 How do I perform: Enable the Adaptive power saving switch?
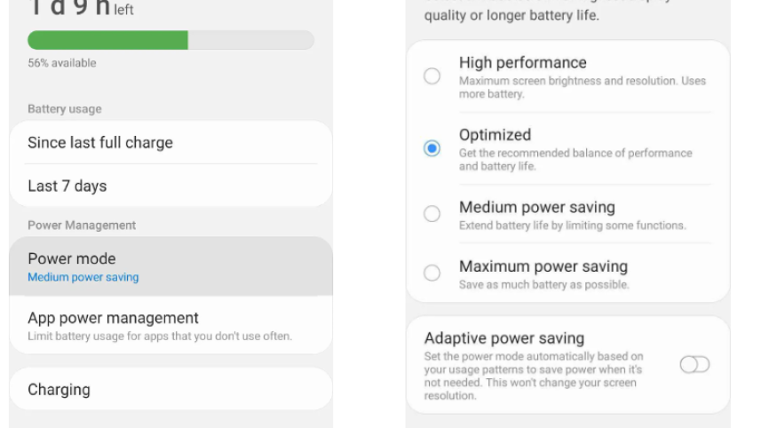(694, 365)
